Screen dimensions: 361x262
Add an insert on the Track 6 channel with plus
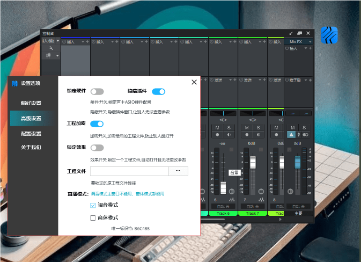pyautogui.click(x=235, y=41)
